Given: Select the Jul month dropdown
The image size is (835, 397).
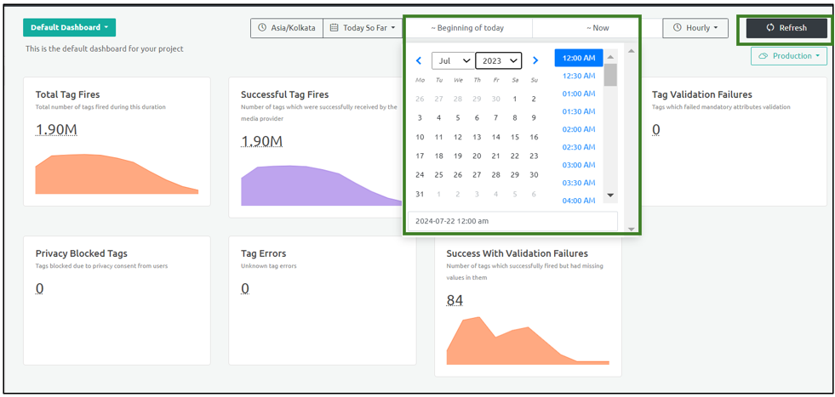Looking at the screenshot, I should pyautogui.click(x=452, y=61).
